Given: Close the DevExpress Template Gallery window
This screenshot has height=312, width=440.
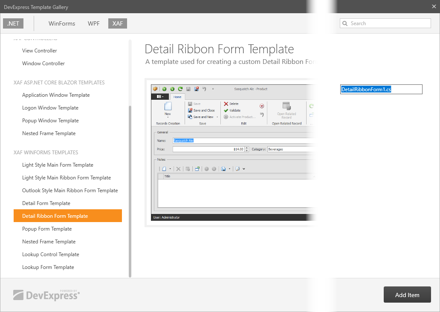Looking at the screenshot, I should pyautogui.click(x=434, y=6).
